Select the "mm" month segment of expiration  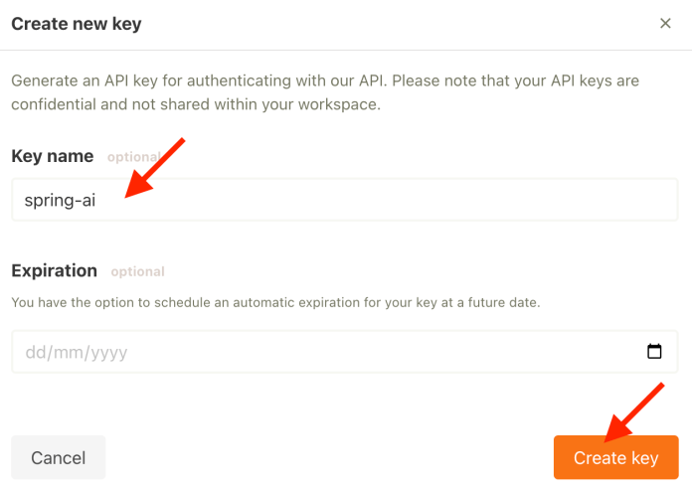tap(67, 352)
